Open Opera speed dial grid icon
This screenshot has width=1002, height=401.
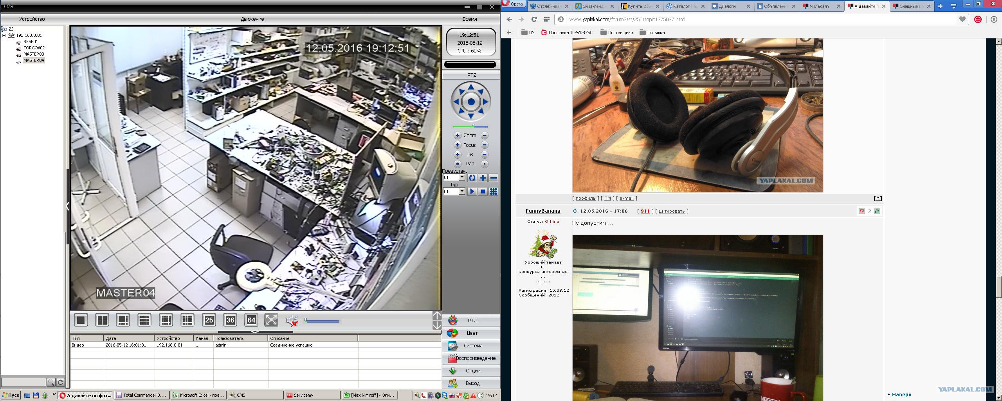[x=547, y=19]
